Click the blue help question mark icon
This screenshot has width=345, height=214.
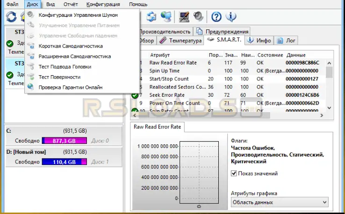coord(216,17)
